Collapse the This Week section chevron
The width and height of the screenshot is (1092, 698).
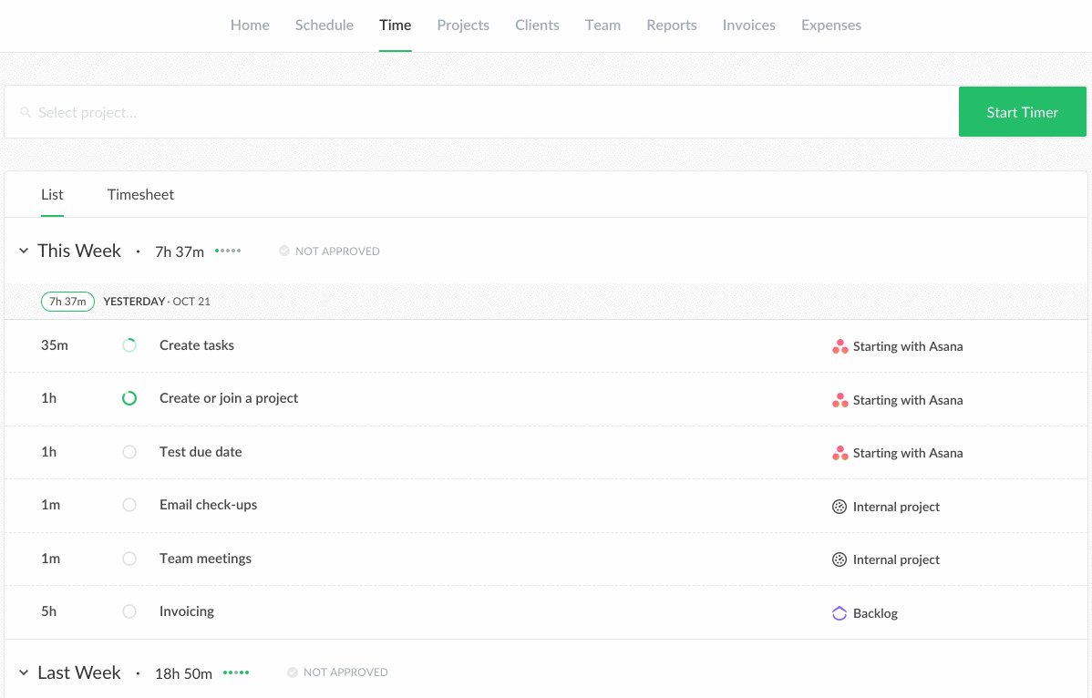24,251
